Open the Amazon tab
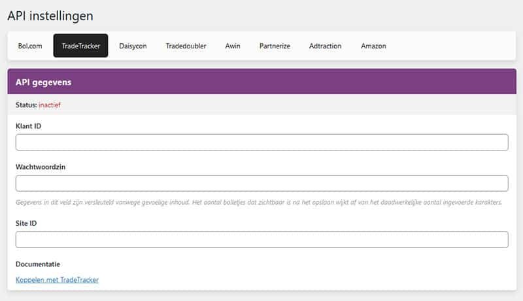The image size is (523, 301). pos(373,46)
